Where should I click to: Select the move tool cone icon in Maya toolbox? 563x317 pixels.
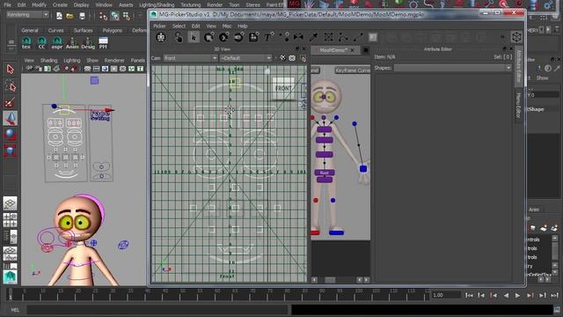click(10, 119)
